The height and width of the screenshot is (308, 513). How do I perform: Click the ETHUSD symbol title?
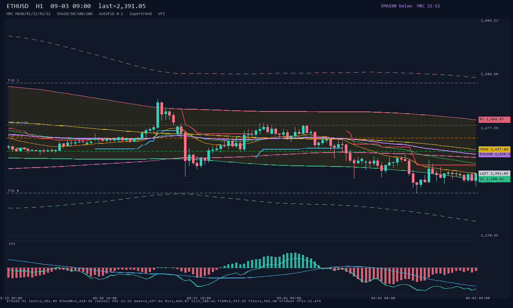click(x=18, y=6)
